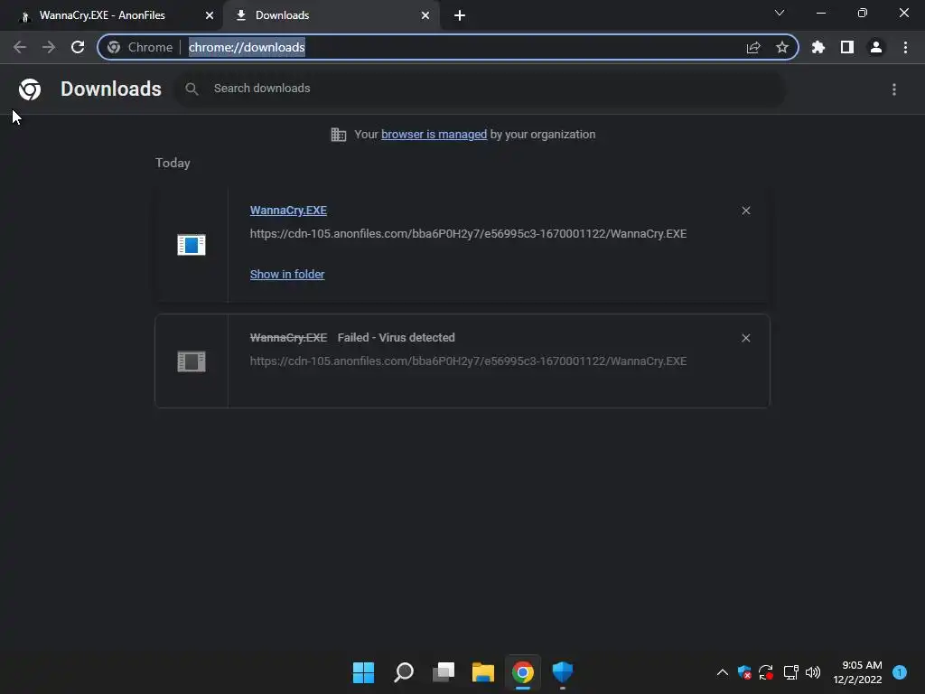Open the clock showing 9:05 AM

tap(857, 672)
